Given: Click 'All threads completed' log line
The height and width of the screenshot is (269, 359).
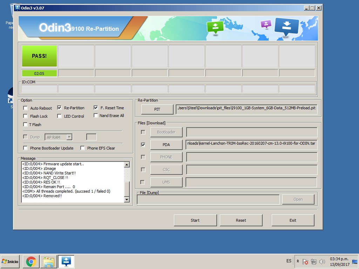Looking at the screenshot, I should (66, 191).
